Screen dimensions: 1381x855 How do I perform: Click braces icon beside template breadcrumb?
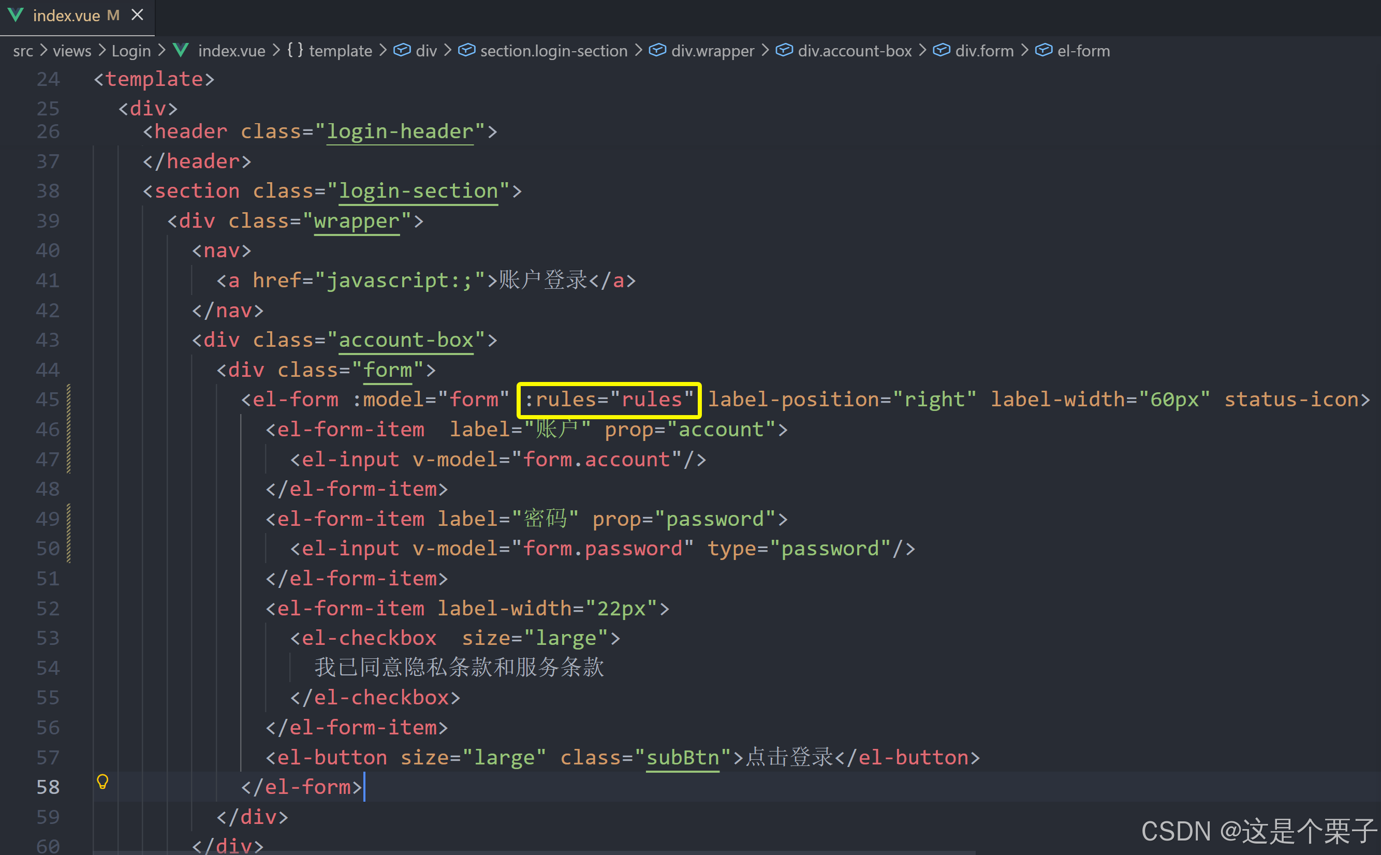pos(295,50)
